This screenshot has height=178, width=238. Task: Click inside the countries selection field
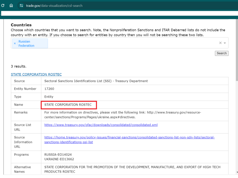click(x=120, y=43)
